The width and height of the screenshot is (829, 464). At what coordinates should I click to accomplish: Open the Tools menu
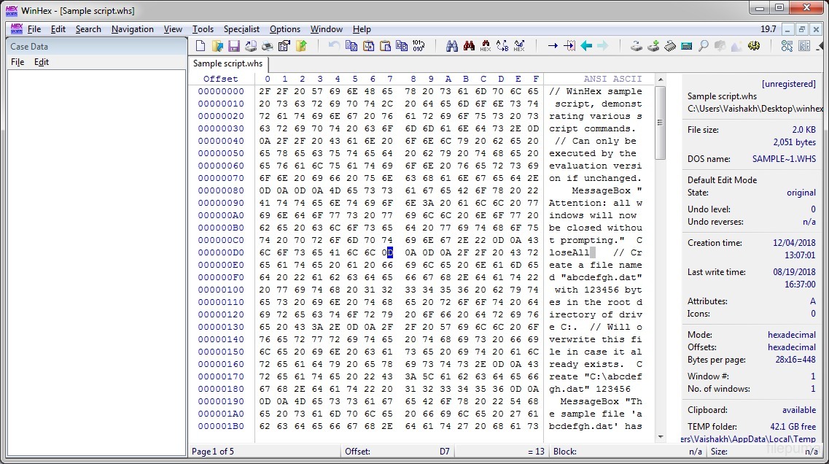(x=203, y=29)
